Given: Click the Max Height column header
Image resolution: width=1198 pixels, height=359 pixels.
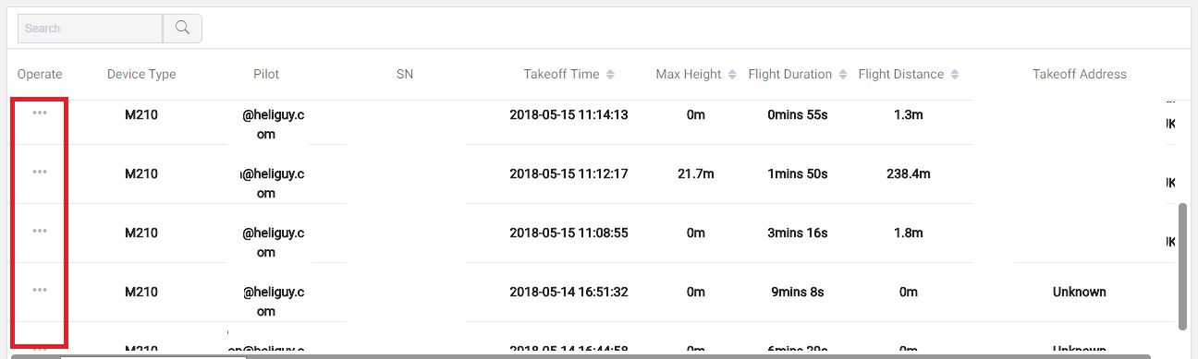Looking at the screenshot, I should click(x=689, y=74).
